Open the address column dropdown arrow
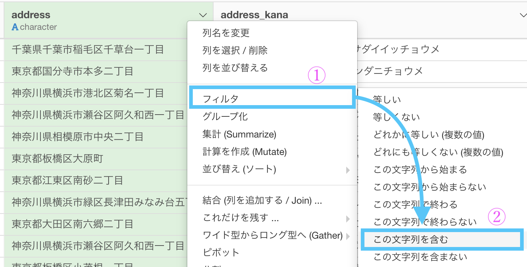This screenshot has width=527, height=267. pyautogui.click(x=203, y=15)
